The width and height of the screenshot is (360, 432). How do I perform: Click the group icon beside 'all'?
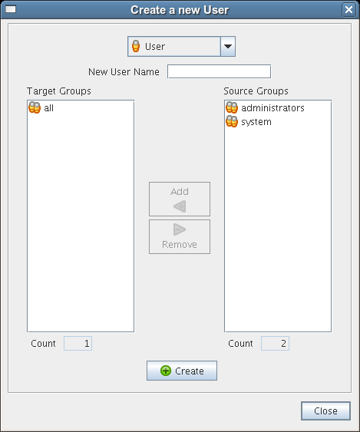click(x=35, y=107)
